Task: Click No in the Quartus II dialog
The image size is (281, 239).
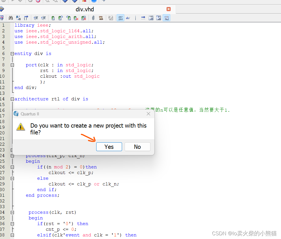Action: click(x=137, y=147)
